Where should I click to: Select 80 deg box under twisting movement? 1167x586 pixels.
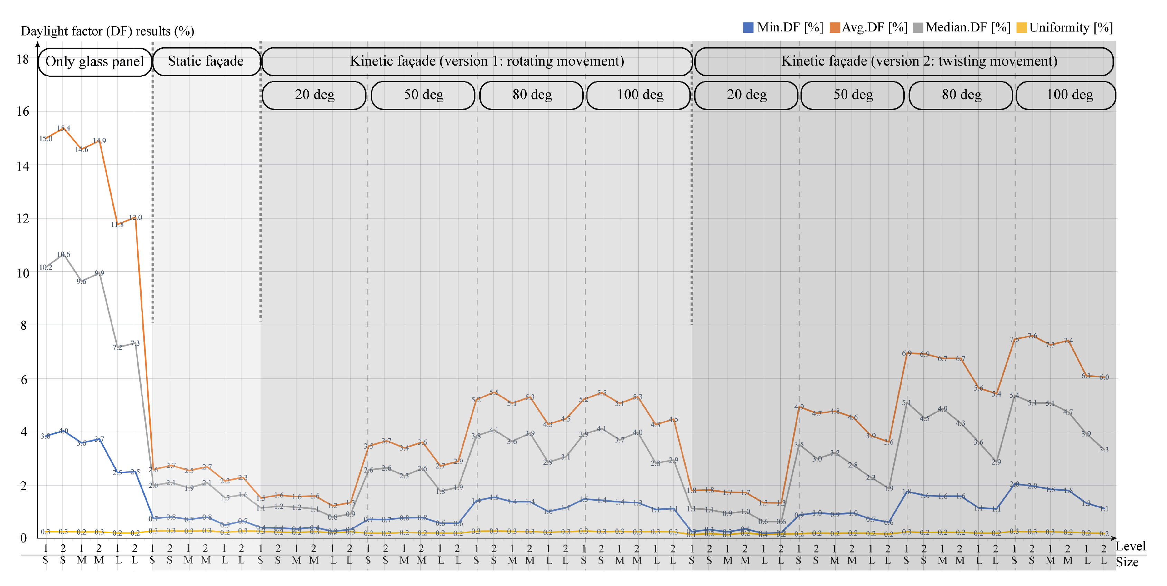[x=961, y=95]
